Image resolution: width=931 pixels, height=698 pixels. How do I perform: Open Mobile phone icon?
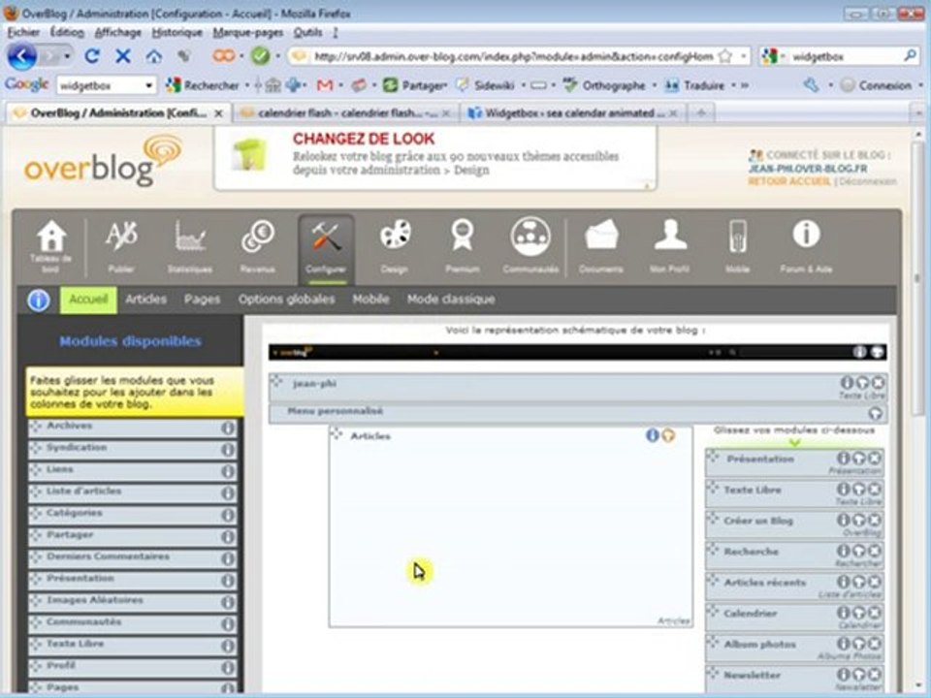737,237
